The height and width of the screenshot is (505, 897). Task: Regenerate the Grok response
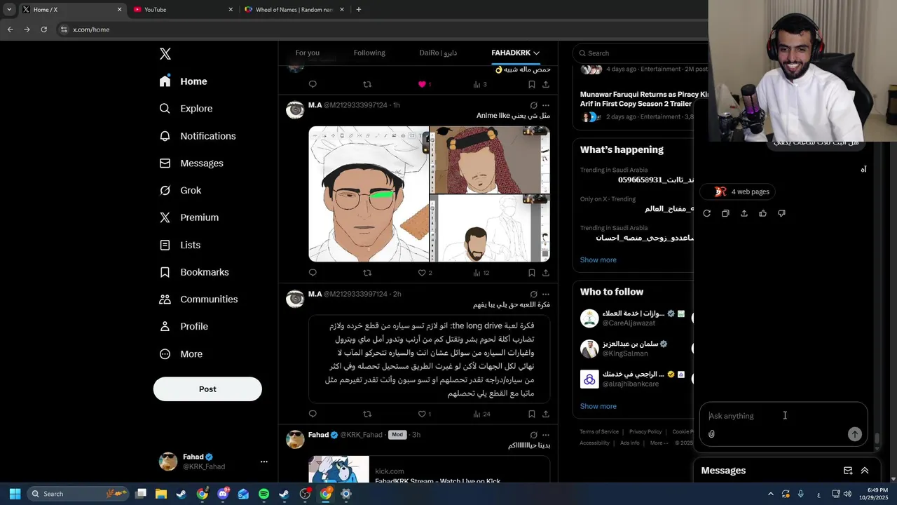tap(706, 213)
